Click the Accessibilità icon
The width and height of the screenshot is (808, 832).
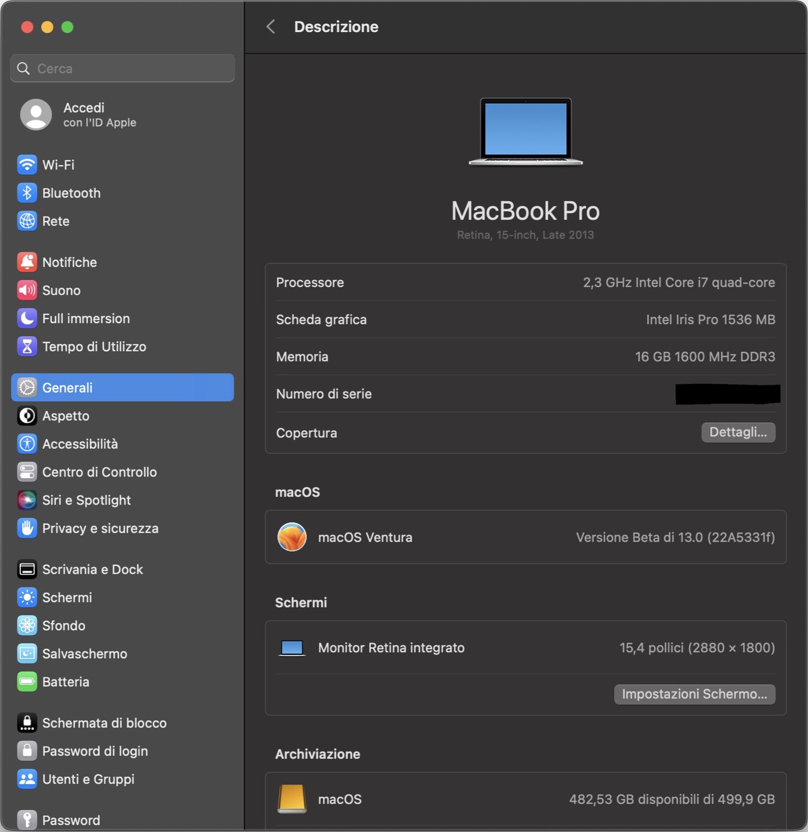(27, 444)
